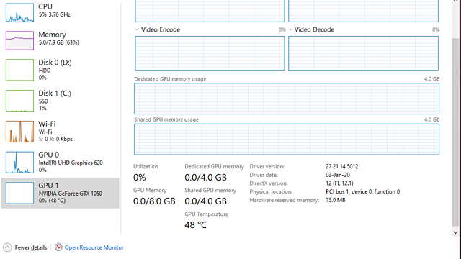This screenshot has height=259, width=461.
Task: Open the Memory performance graph thumbnail
Action: click(19, 40)
